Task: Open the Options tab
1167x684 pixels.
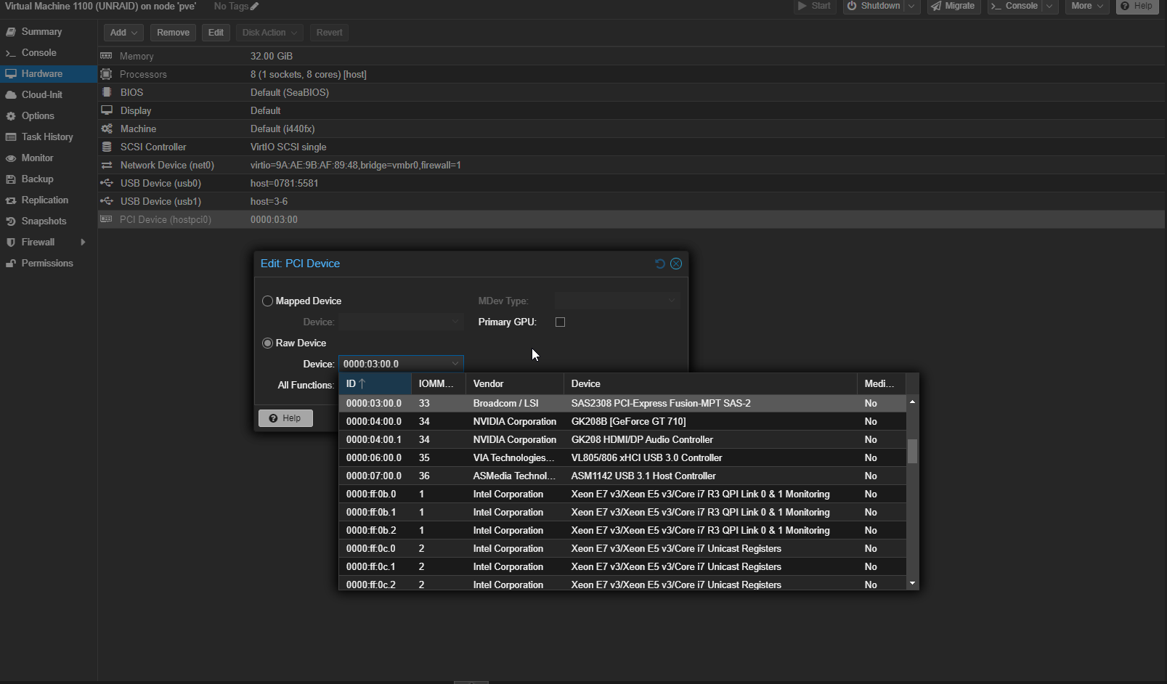Action: 38,116
